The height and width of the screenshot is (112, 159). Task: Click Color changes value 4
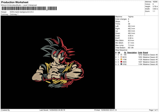129,19
